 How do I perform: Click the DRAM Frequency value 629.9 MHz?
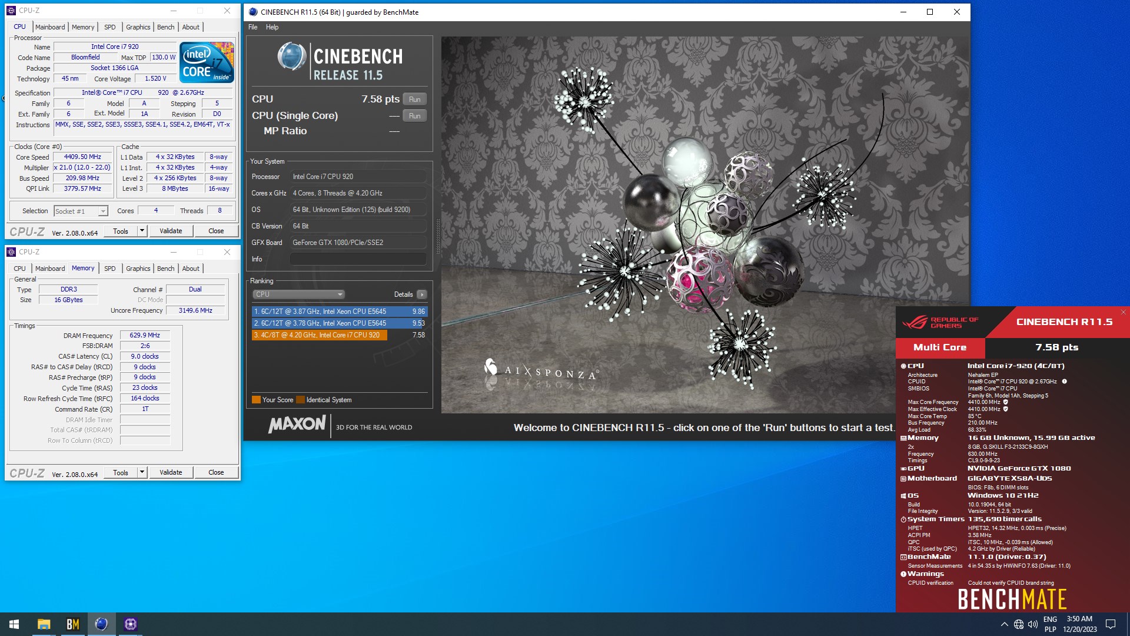145,336
